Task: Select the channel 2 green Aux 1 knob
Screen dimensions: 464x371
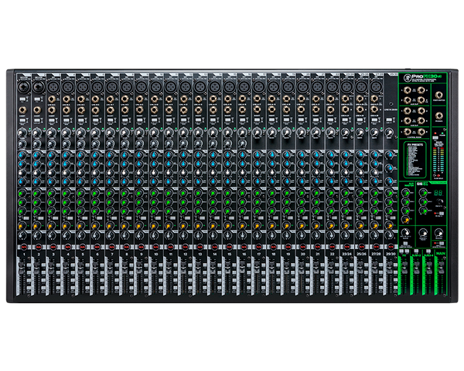Action: (36, 194)
